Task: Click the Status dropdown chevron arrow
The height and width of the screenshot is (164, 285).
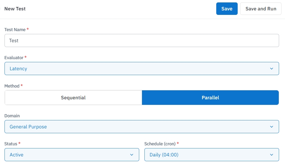Action: [x=132, y=155]
